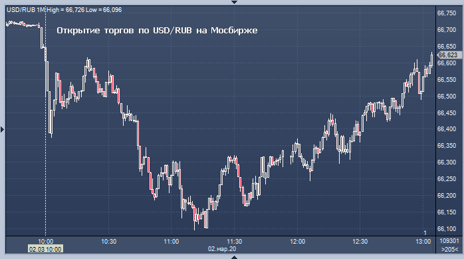Select the 10:00 time axis label
This screenshot has height=259, width=464.
pyautogui.click(x=46, y=242)
